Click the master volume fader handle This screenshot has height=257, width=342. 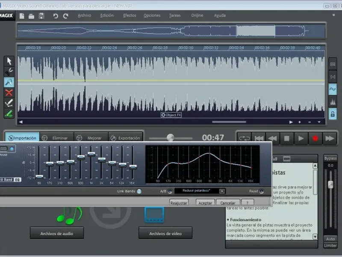[330, 185]
